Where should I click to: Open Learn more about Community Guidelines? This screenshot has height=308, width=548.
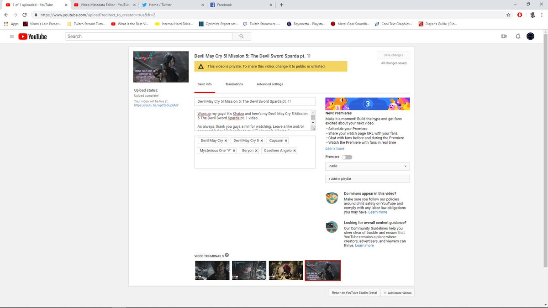point(364,245)
